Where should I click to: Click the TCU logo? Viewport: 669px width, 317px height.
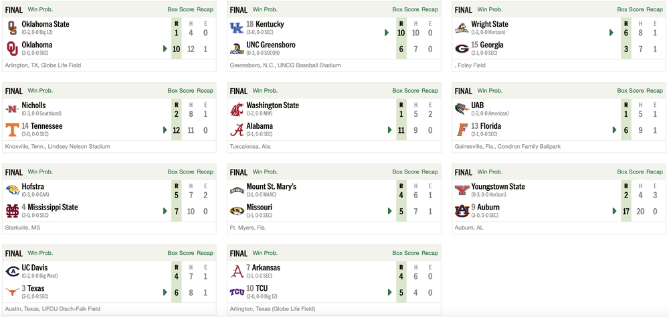pyautogui.click(x=237, y=292)
